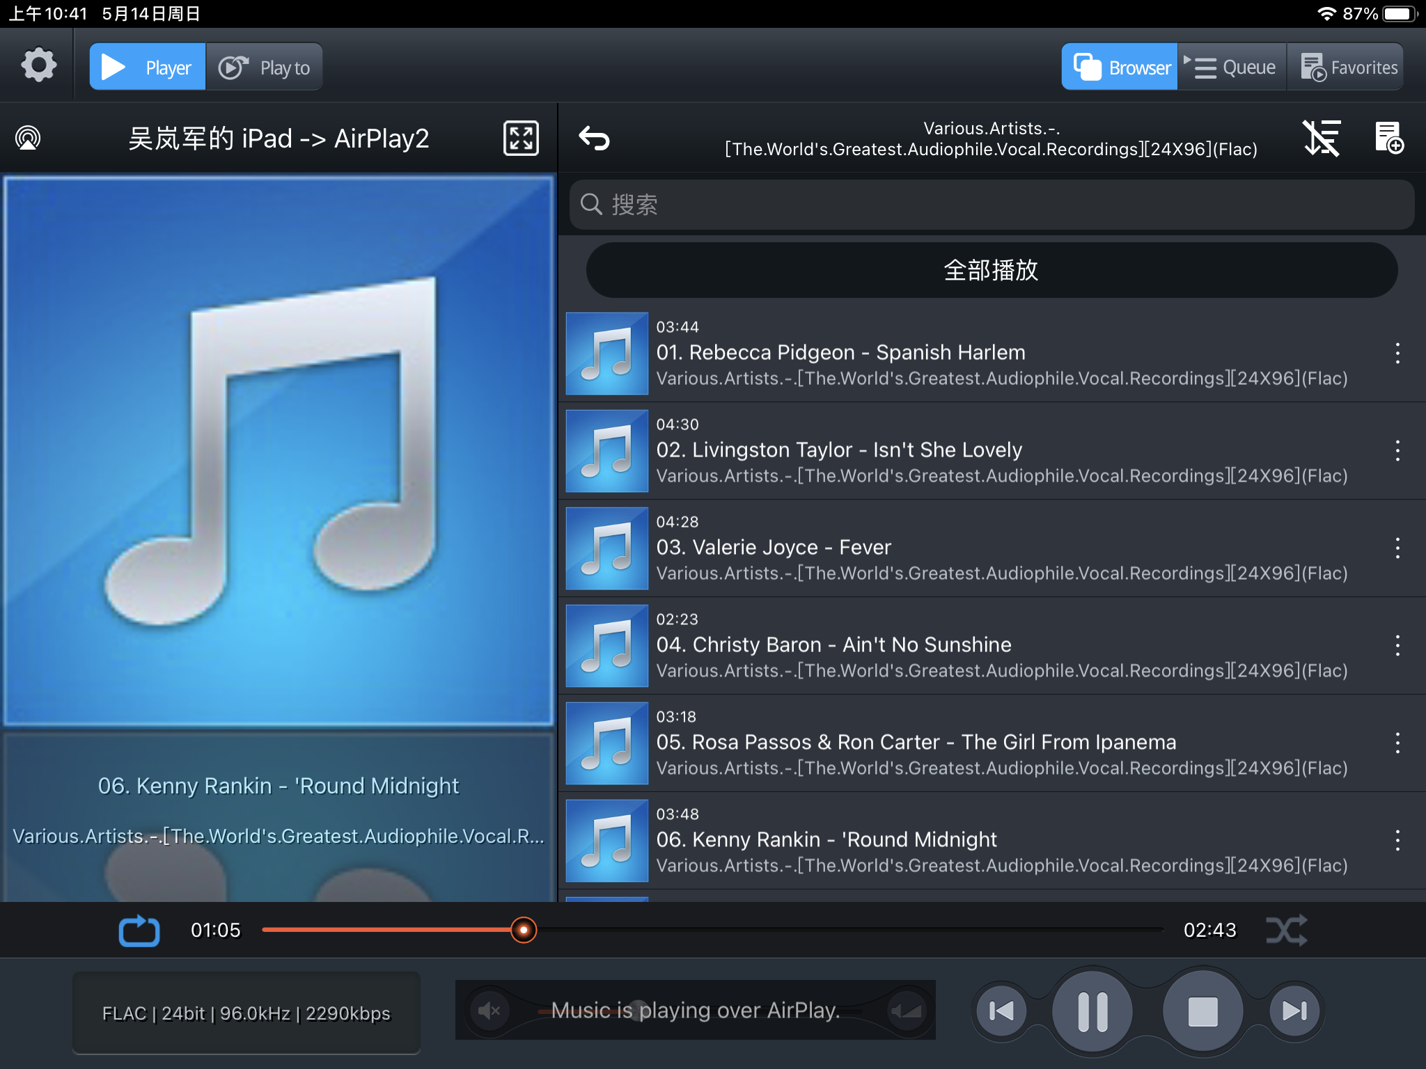Tap the AirPlay output icon
Image resolution: width=1426 pixels, height=1069 pixels.
coord(28,138)
